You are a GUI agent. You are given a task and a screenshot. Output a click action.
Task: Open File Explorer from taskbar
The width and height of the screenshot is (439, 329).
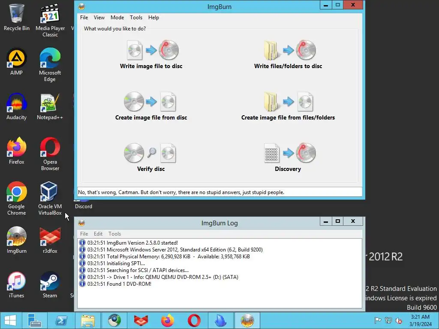[88, 320]
